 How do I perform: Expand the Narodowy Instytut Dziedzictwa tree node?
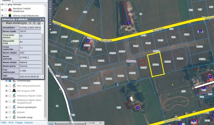click(2, 10)
